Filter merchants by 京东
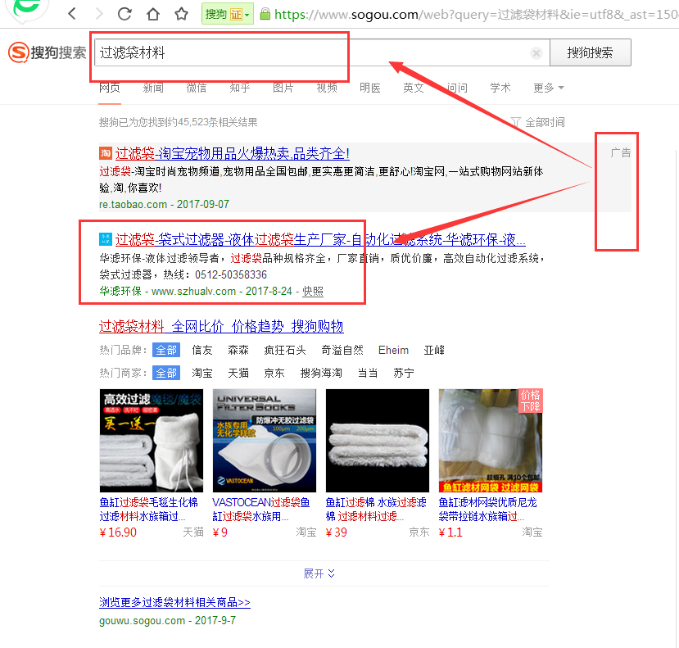Image resolution: width=679 pixels, height=648 pixels. [274, 373]
